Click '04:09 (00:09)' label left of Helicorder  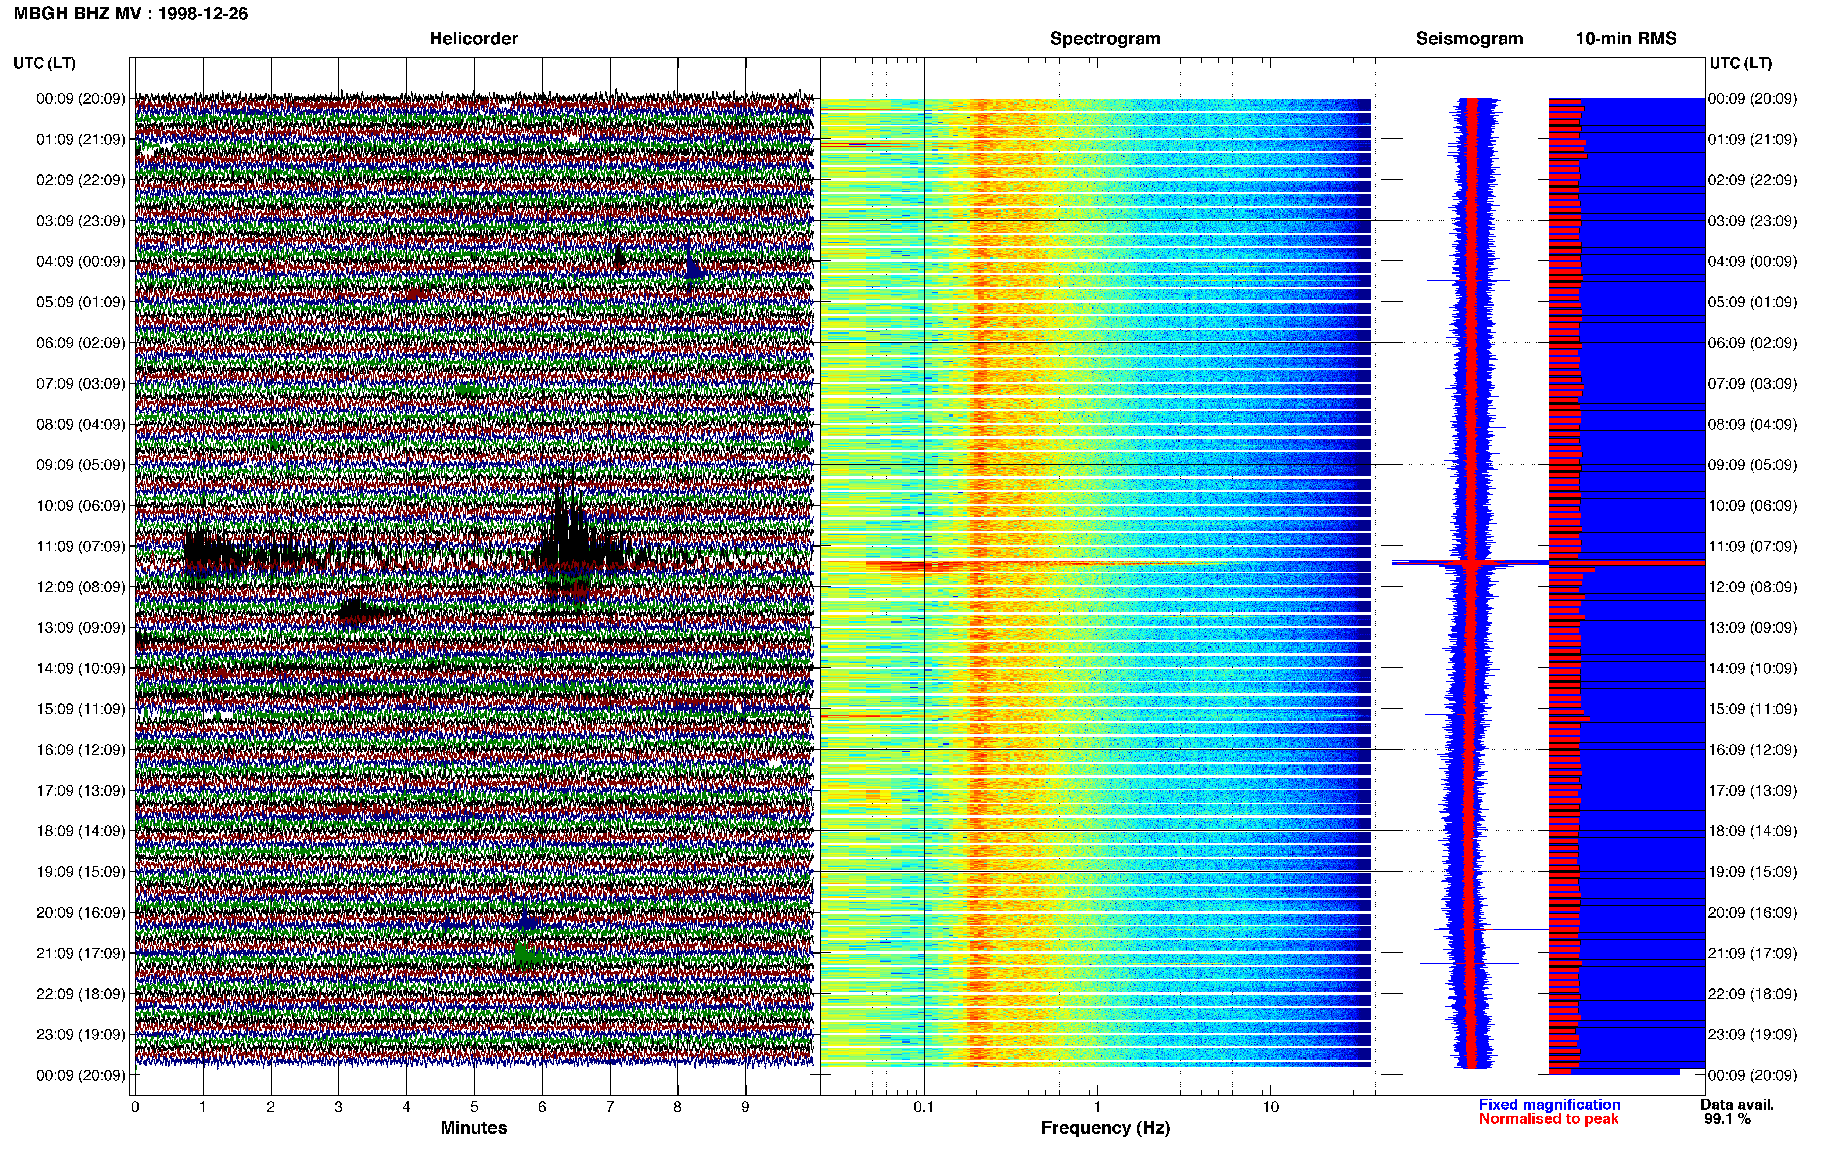click(x=81, y=262)
